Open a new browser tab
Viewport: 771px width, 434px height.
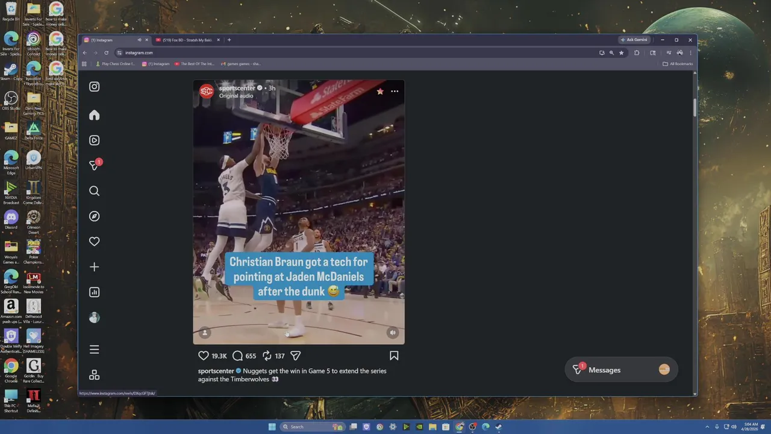tap(229, 40)
